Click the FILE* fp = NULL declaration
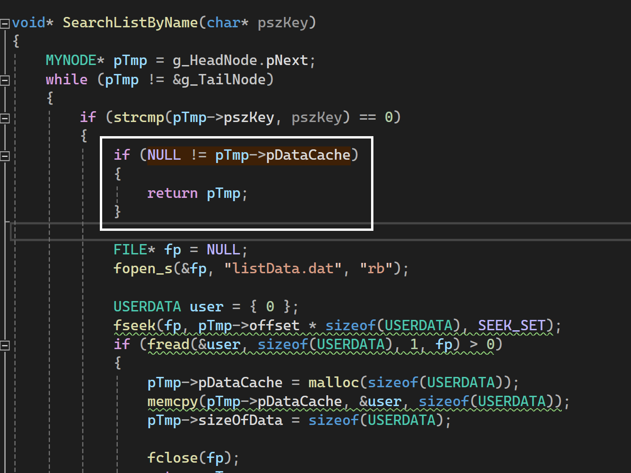The height and width of the screenshot is (473, 631). [x=180, y=250]
